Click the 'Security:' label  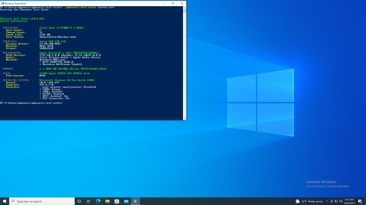tap(12, 87)
